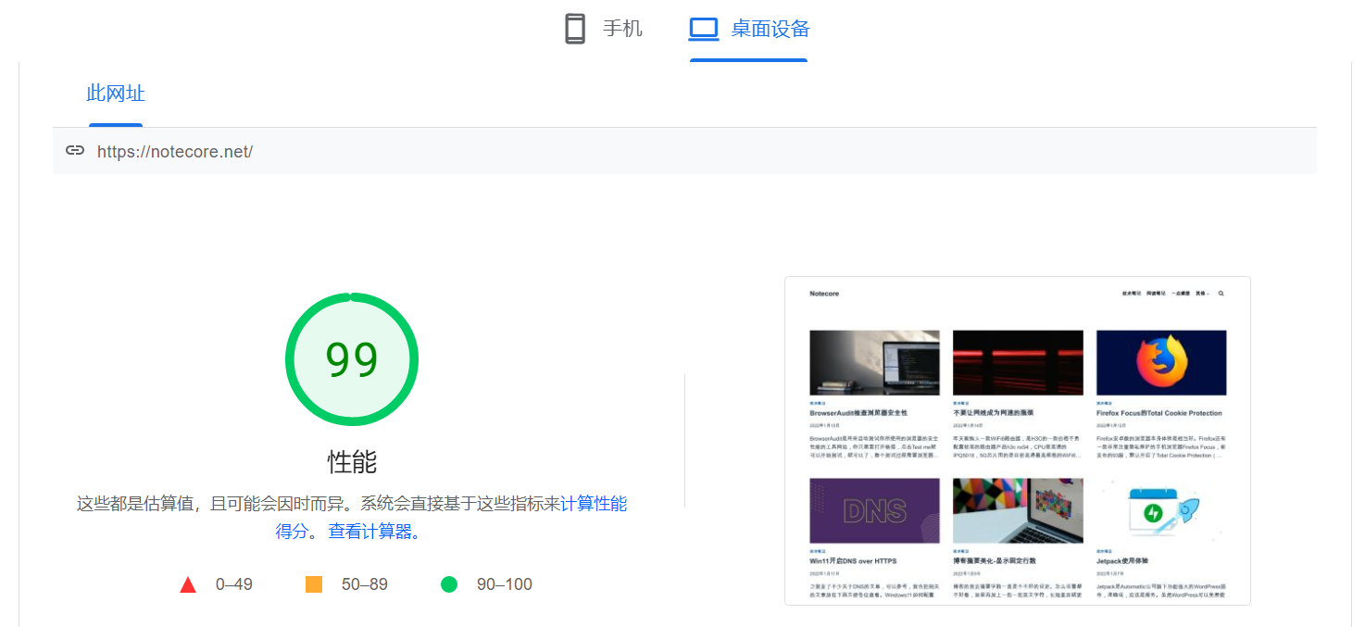
Task: Click the performance score gauge showing 99
Action: [352, 359]
